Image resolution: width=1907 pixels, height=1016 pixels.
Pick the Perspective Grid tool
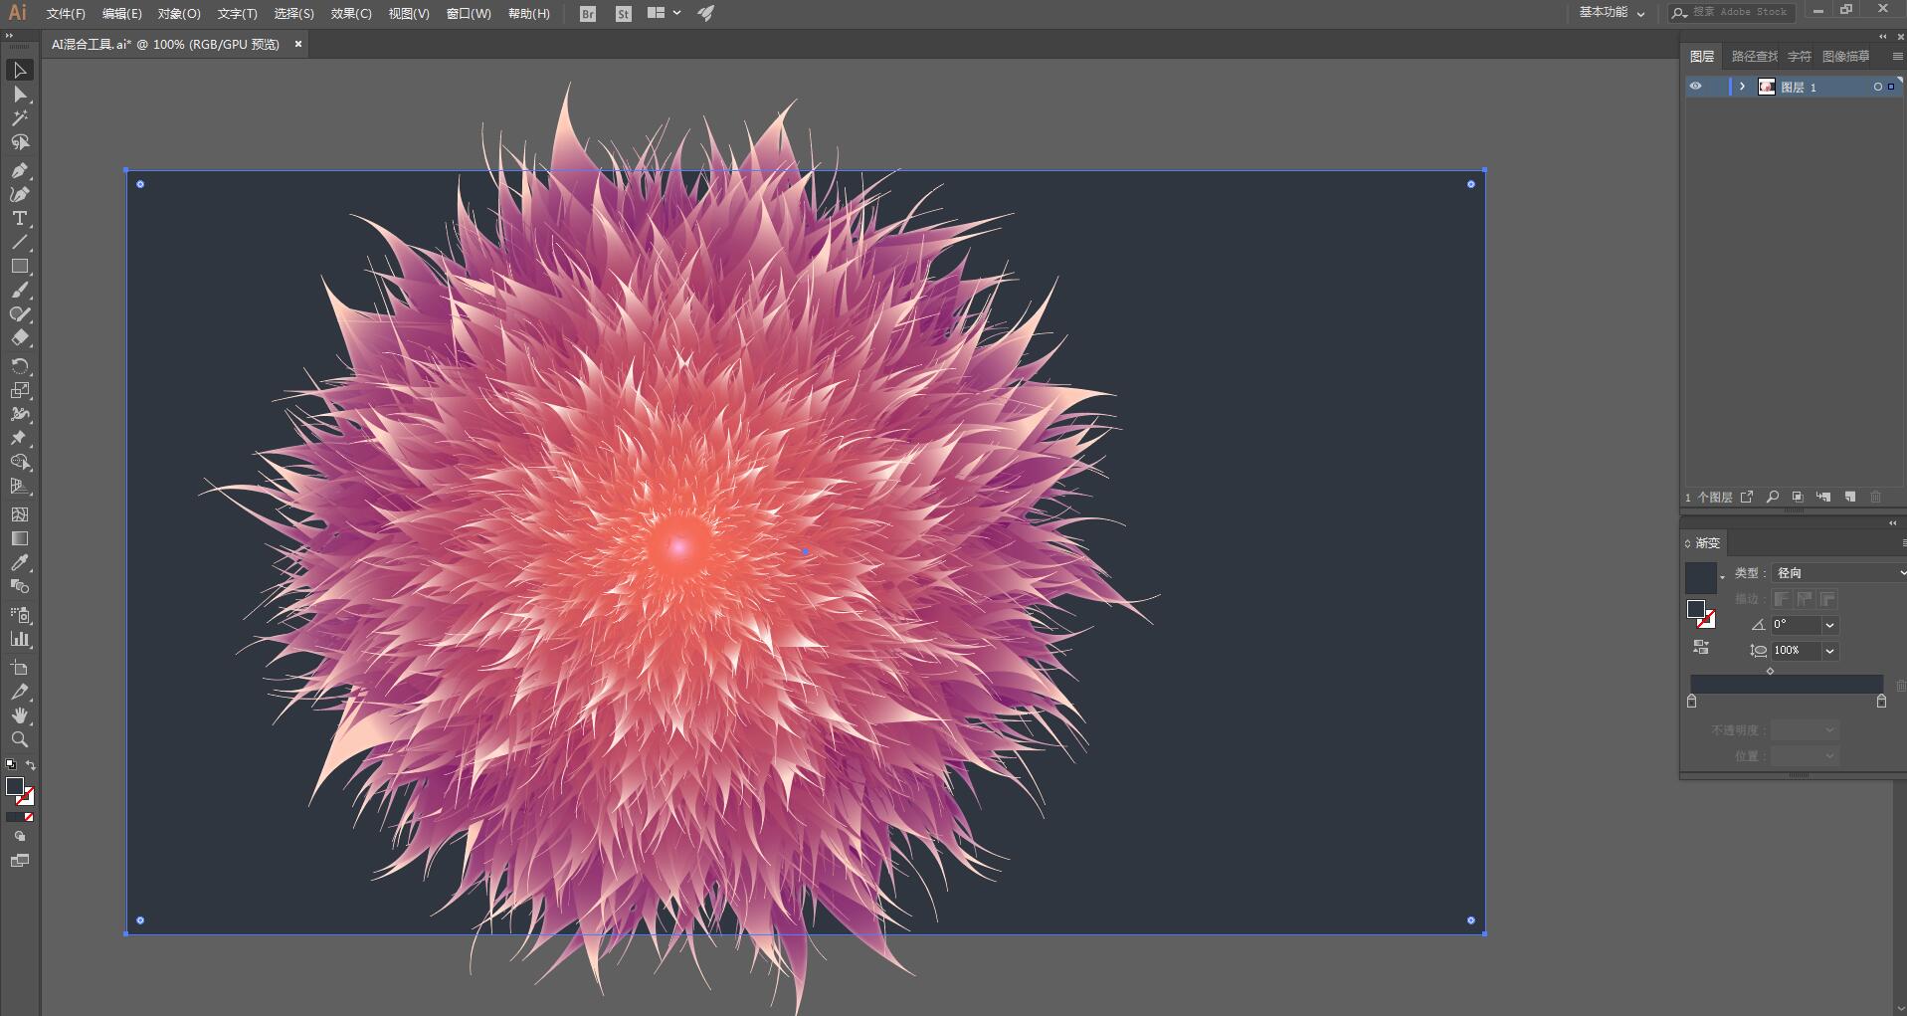coord(20,487)
